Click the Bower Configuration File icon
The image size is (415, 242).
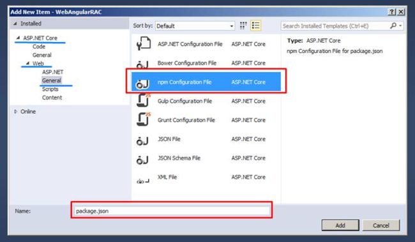[x=142, y=64]
